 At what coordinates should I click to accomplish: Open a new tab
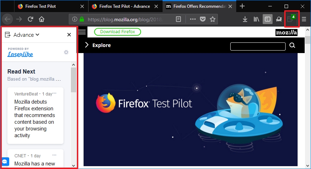coord(242,6)
